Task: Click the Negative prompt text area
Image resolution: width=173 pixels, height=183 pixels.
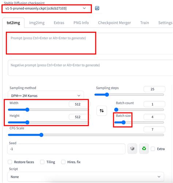Action: click(x=91, y=68)
